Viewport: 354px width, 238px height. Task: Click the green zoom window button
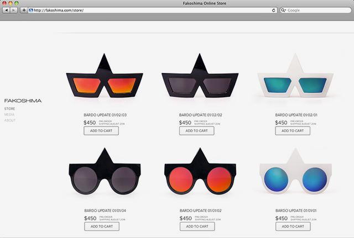[17, 3]
